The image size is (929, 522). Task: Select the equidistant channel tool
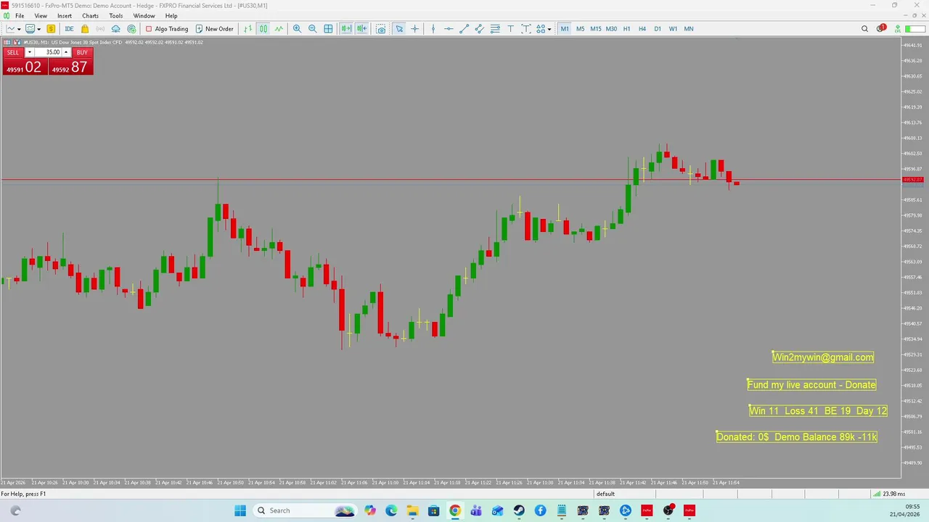coord(480,29)
